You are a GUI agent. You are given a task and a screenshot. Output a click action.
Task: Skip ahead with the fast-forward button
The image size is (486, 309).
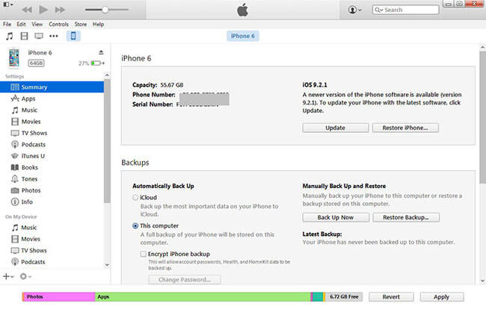[60, 10]
